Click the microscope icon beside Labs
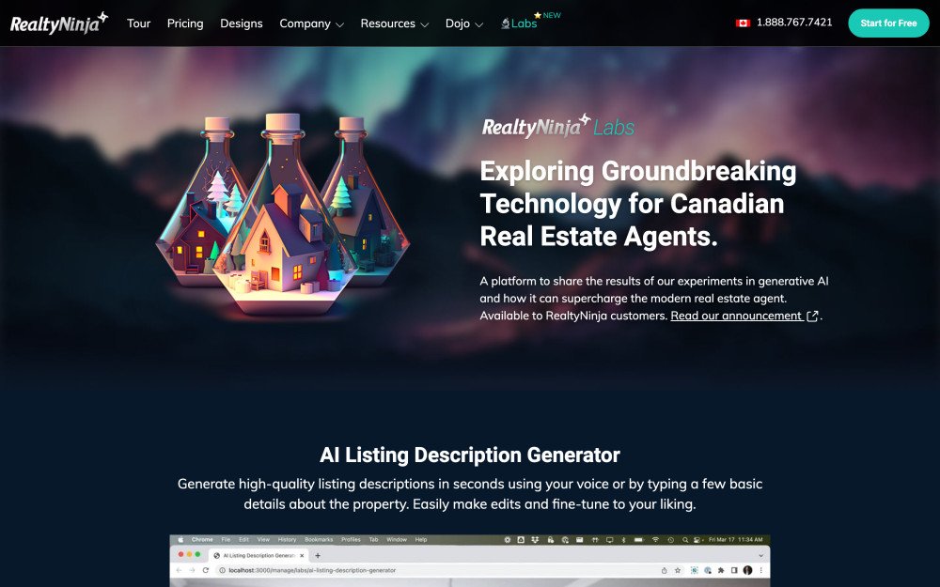The height and width of the screenshot is (587, 940). pyautogui.click(x=506, y=23)
